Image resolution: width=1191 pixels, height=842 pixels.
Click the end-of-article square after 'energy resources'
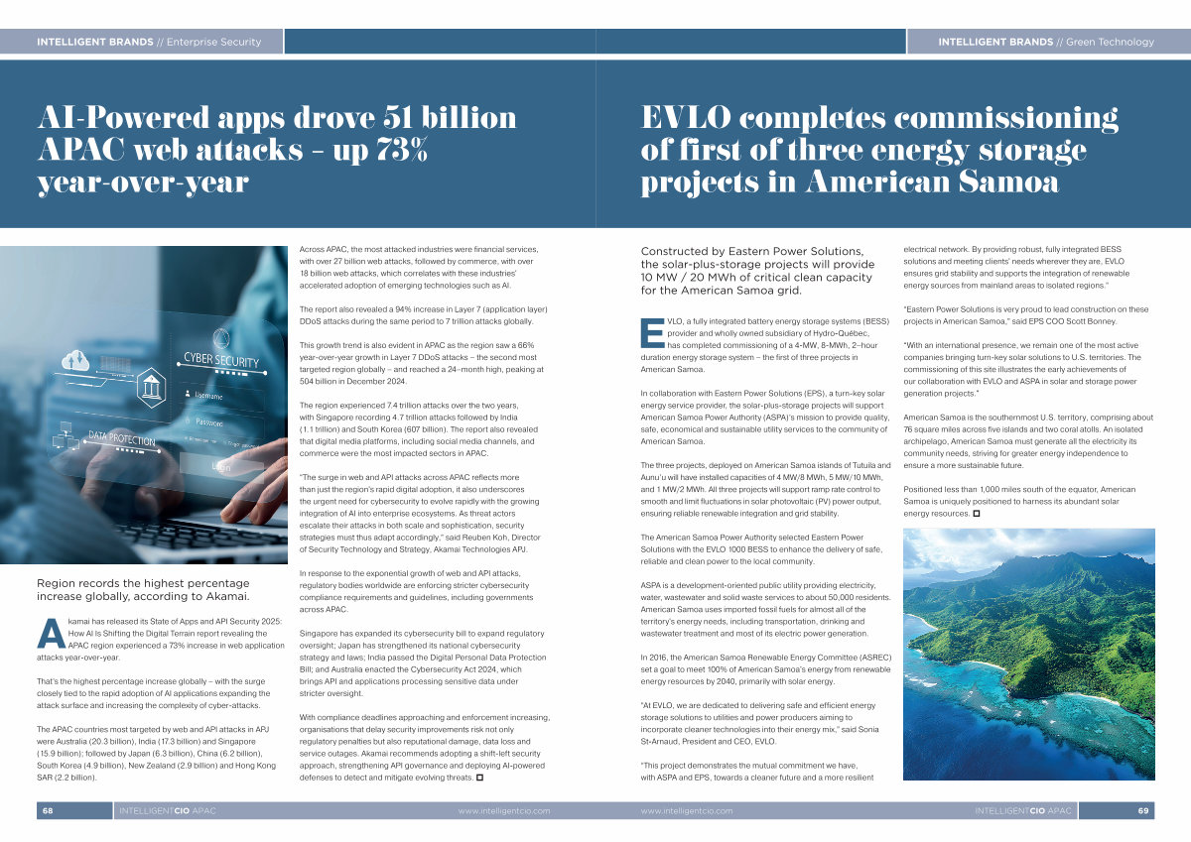978,515
